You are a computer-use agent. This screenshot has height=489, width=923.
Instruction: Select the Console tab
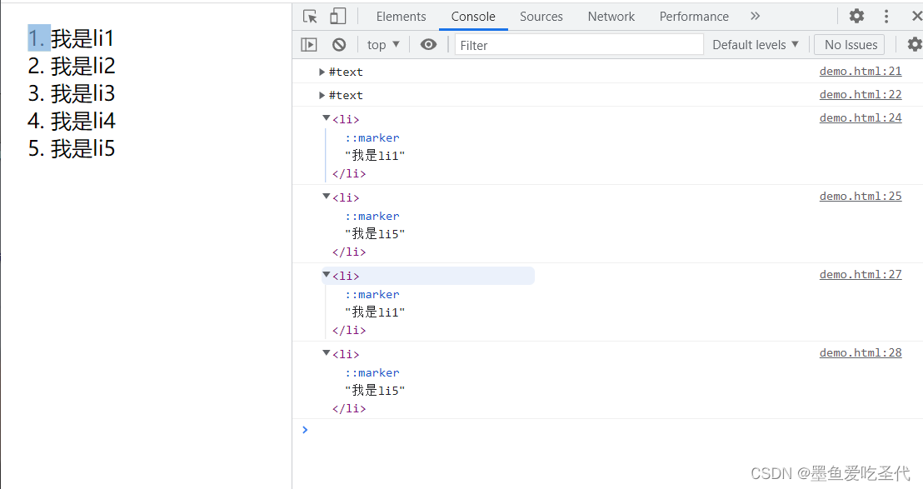(473, 17)
